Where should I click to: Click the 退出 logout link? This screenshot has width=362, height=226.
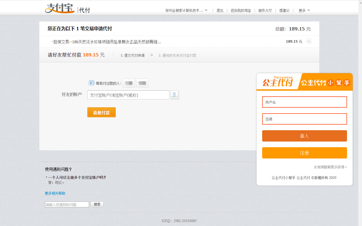[x=220, y=10]
